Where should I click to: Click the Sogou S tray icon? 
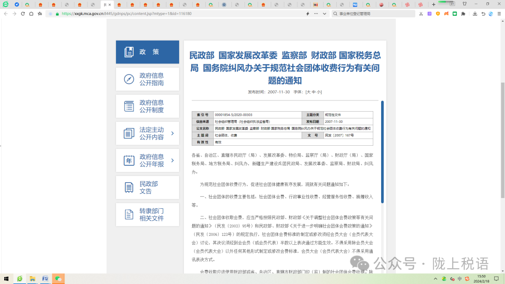[x=467, y=279]
